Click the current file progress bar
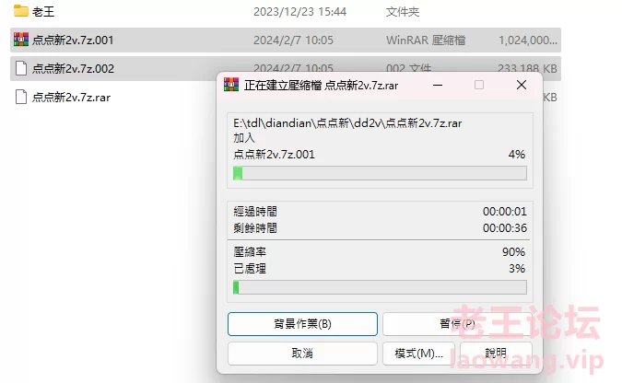 [380, 173]
